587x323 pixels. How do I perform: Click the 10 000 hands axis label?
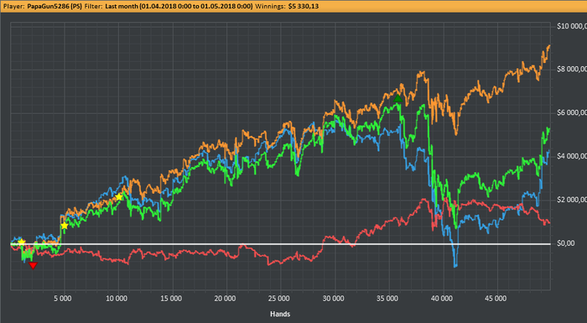[x=117, y=299]
